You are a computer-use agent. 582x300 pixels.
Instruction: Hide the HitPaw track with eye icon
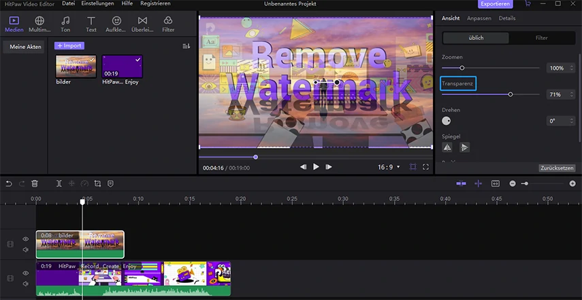tap(26, 273)
